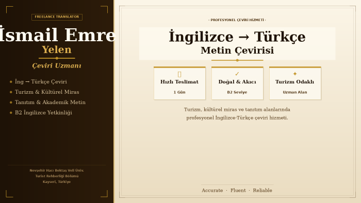Open the Hızlı Teslimat card title
Screen dimensions: 361x203
pyautogui.click(x=179, y=82)
